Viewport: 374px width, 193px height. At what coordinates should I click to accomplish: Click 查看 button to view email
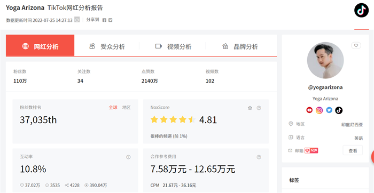[x=353, y=150]
